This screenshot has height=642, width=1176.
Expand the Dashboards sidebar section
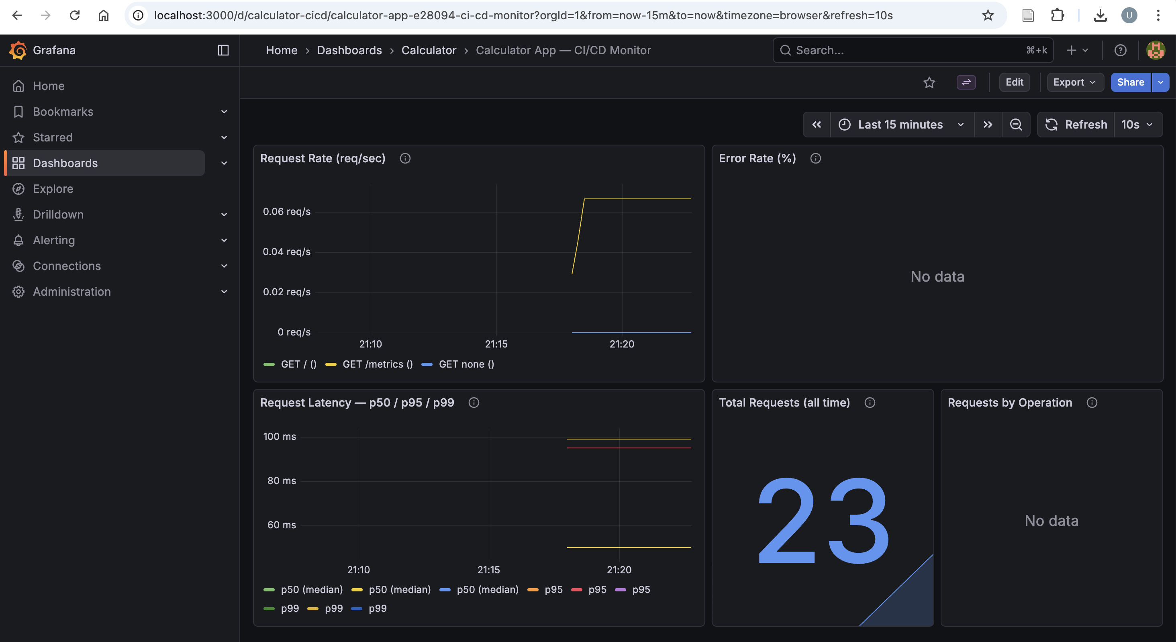224,163
